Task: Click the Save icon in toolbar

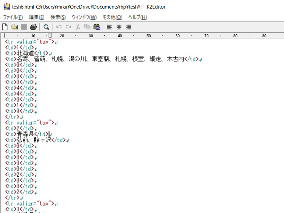Action: [x=24, y=27]
